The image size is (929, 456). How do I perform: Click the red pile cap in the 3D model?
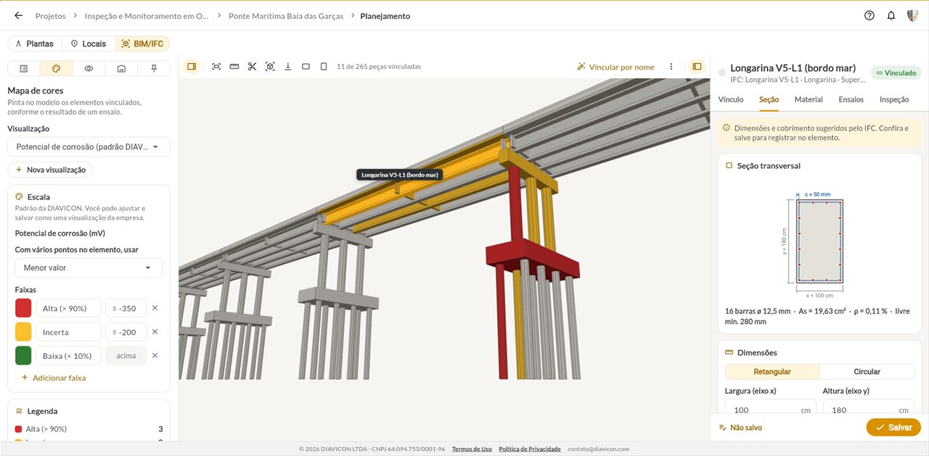tap(531, 258)
